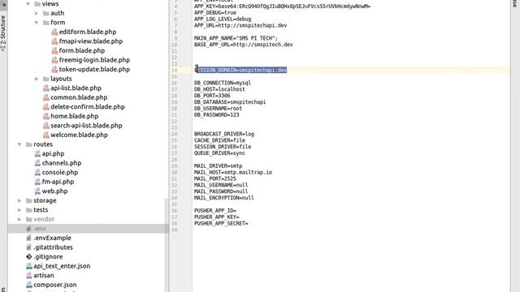Screen dimensions: 520x292
Task: Click the storage folder icon
Action: (x=29, y=200)
